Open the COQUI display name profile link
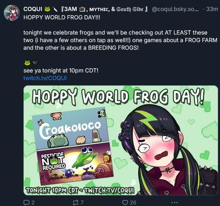 (33, 9)
